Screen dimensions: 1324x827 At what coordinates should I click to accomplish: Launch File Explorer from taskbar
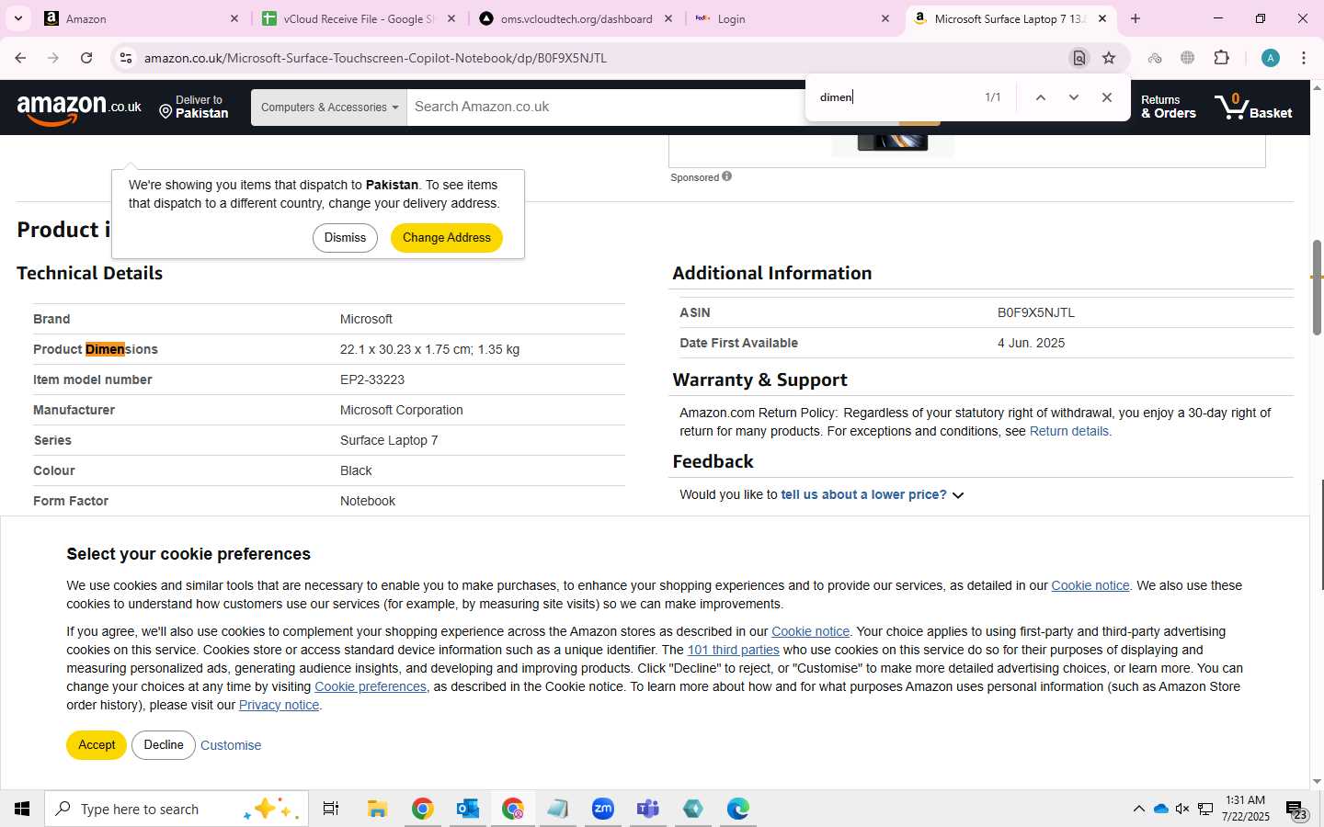pyautogui.click(x=377, y=809)
